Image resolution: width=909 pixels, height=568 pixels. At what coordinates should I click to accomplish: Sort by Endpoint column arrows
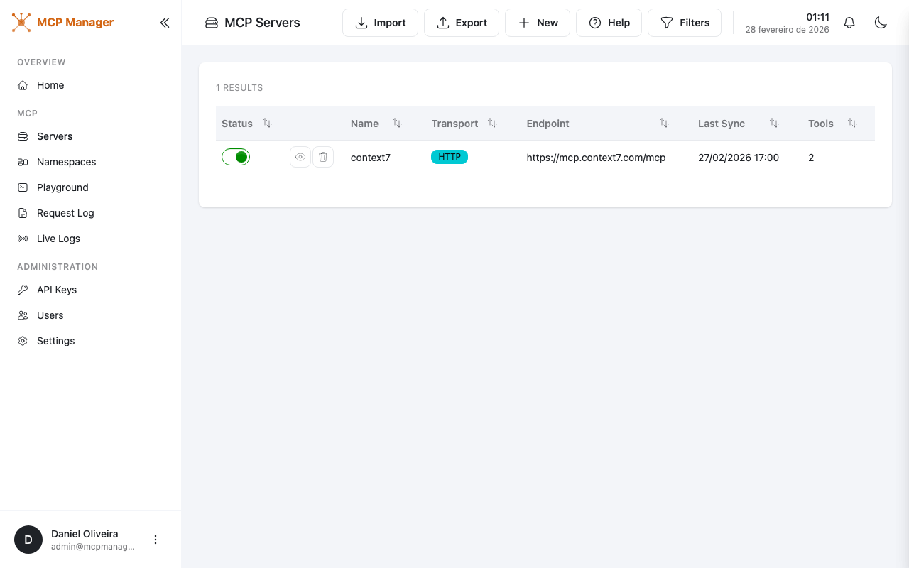coord(664,123)
